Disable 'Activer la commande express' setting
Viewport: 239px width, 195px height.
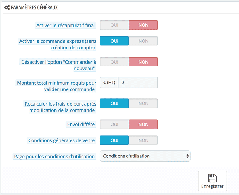coord(143,41)
